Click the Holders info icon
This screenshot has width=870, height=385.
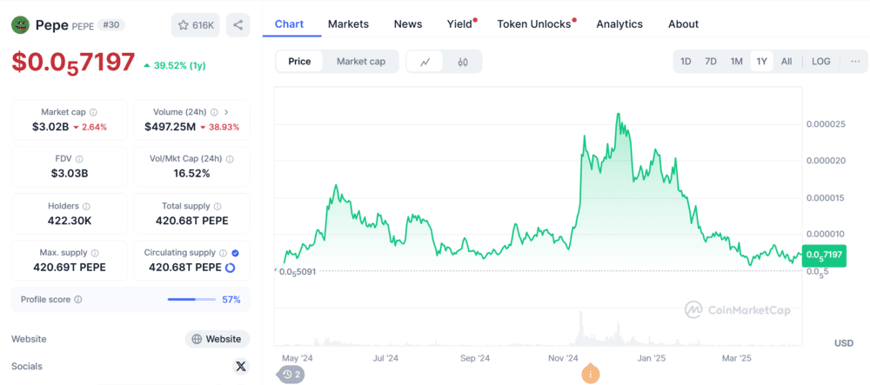point(86,206)
